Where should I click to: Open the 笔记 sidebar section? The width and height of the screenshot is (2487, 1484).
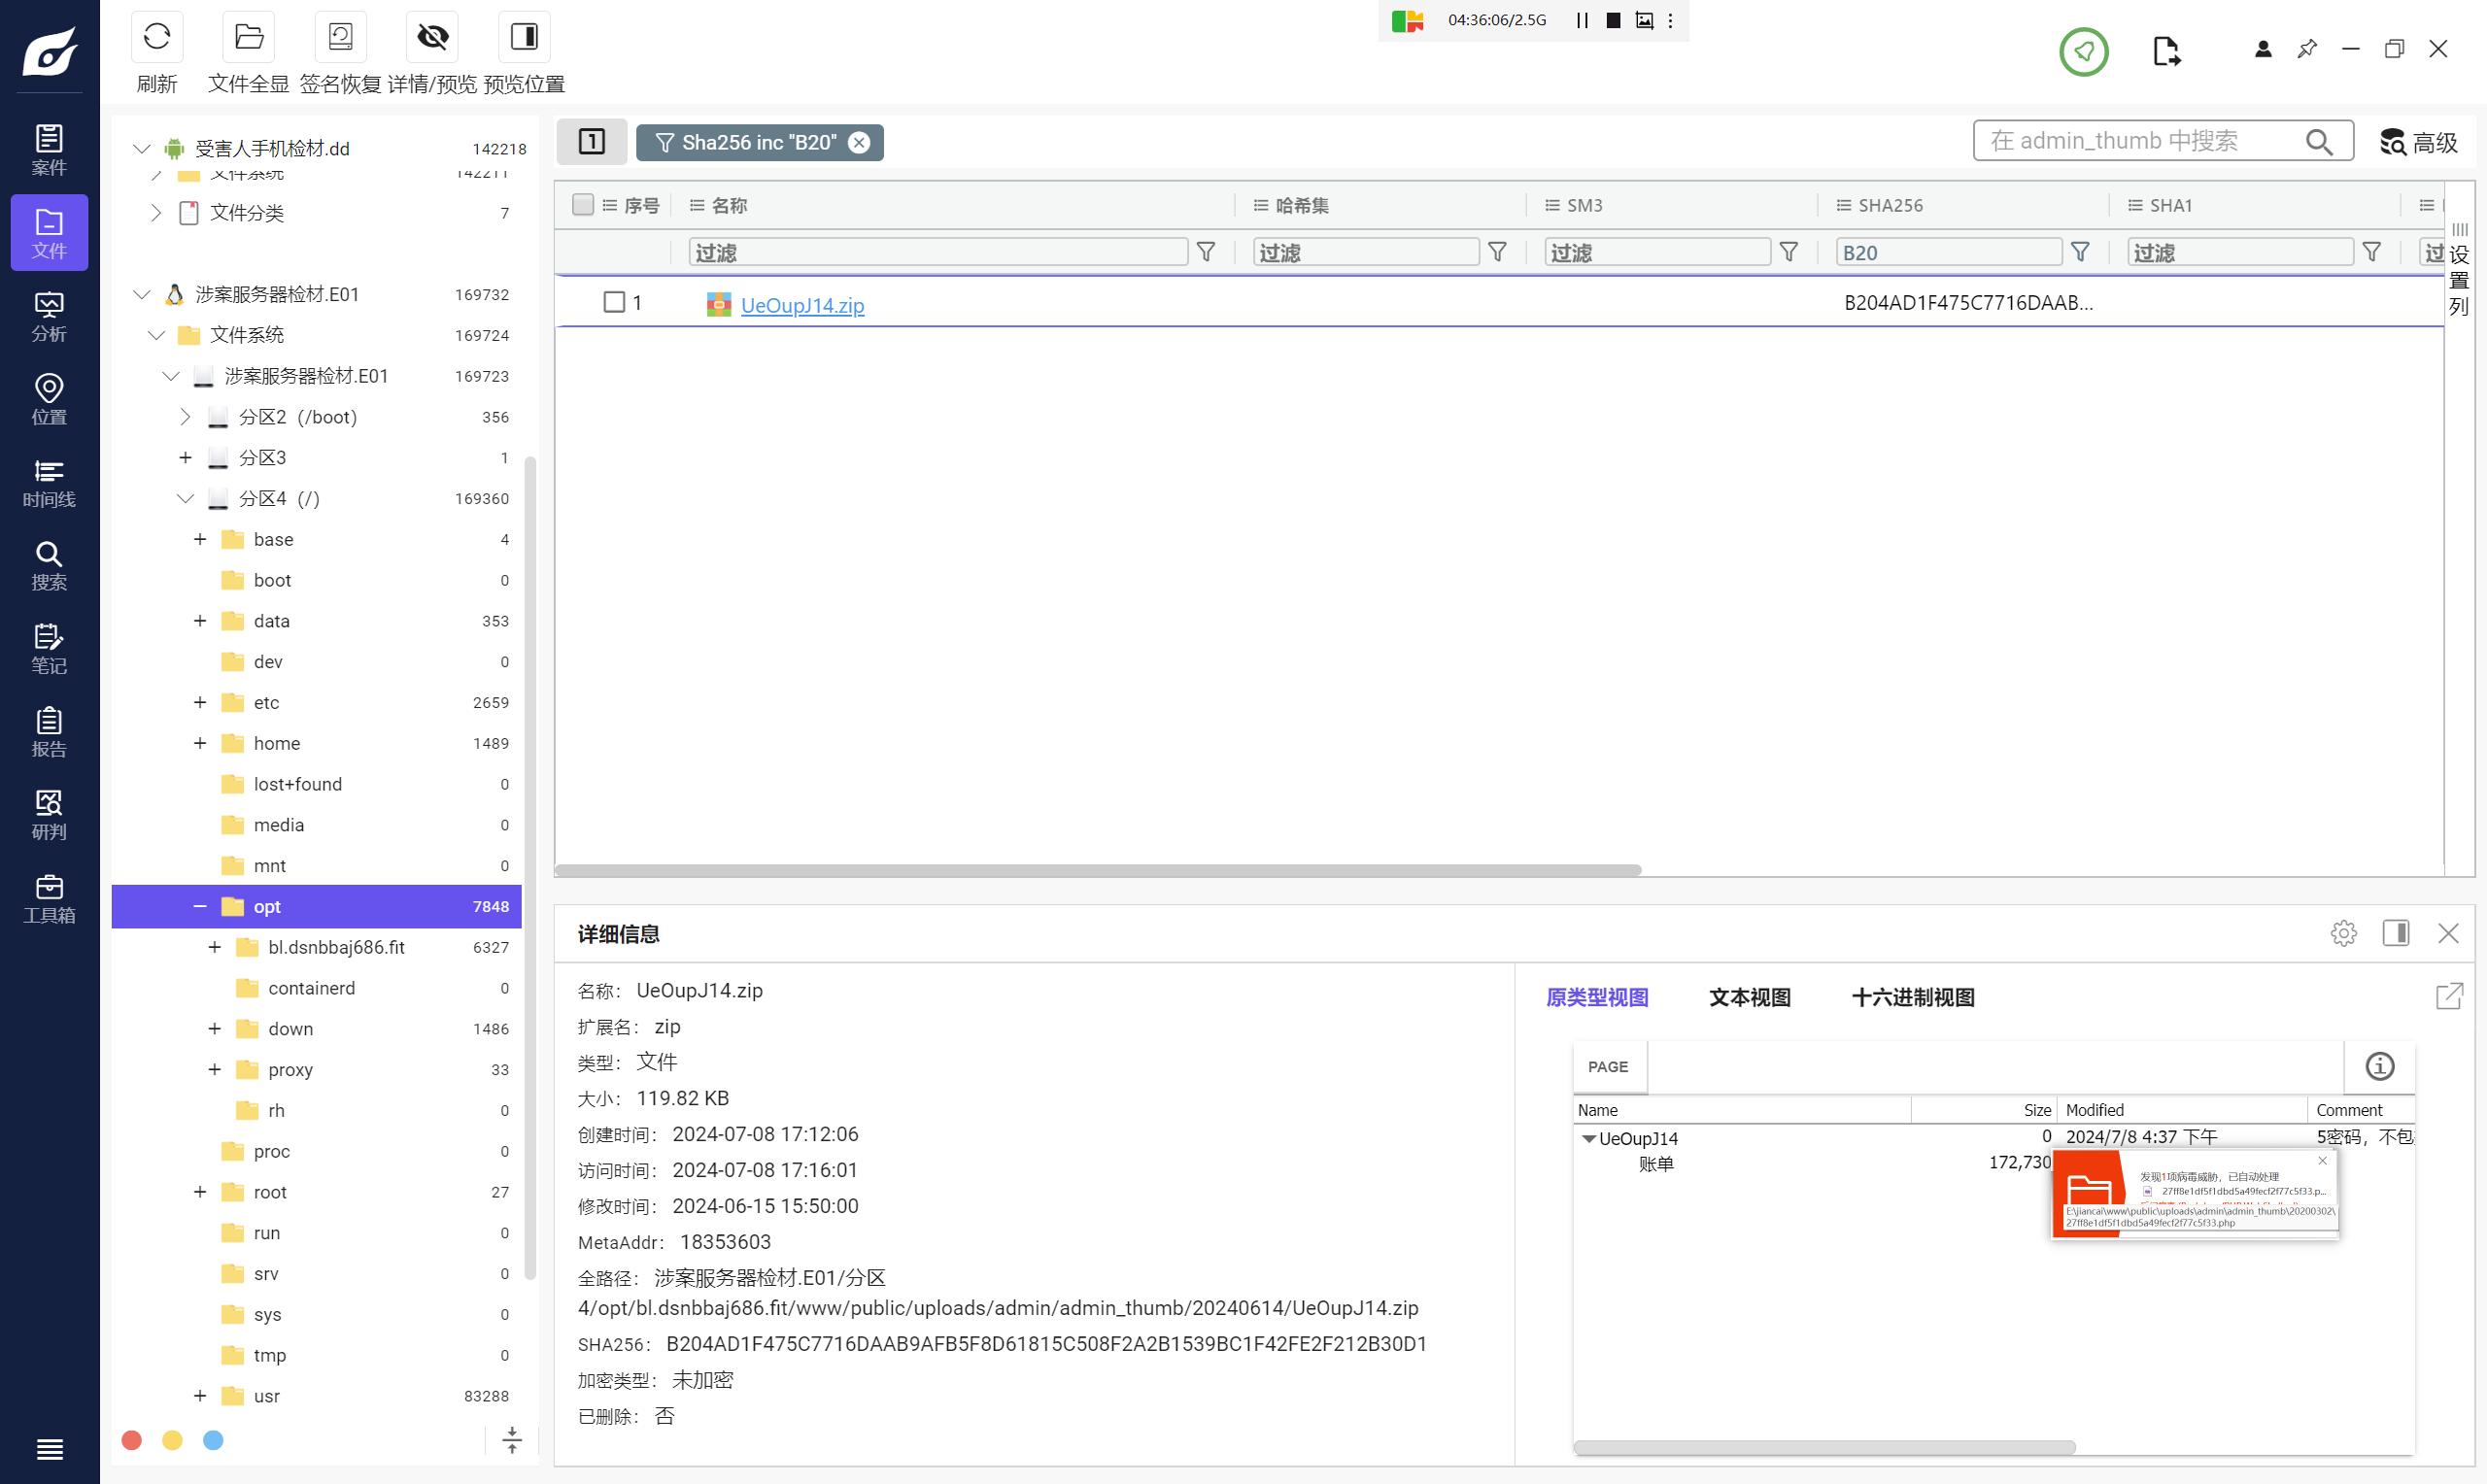[49, 648]
